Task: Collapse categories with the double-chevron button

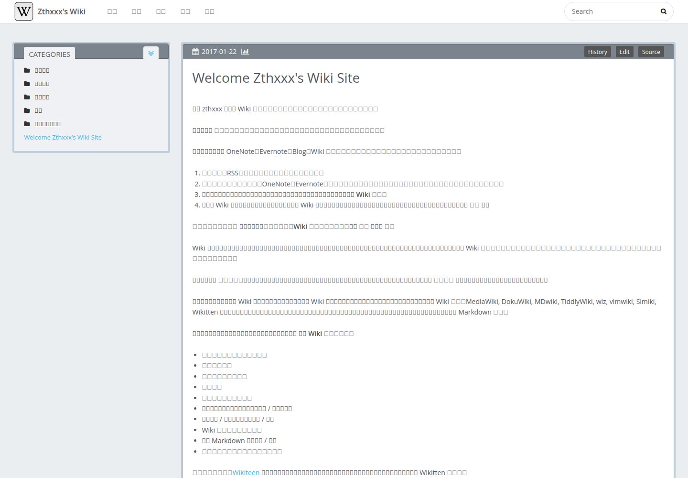Action: [151, 53]
